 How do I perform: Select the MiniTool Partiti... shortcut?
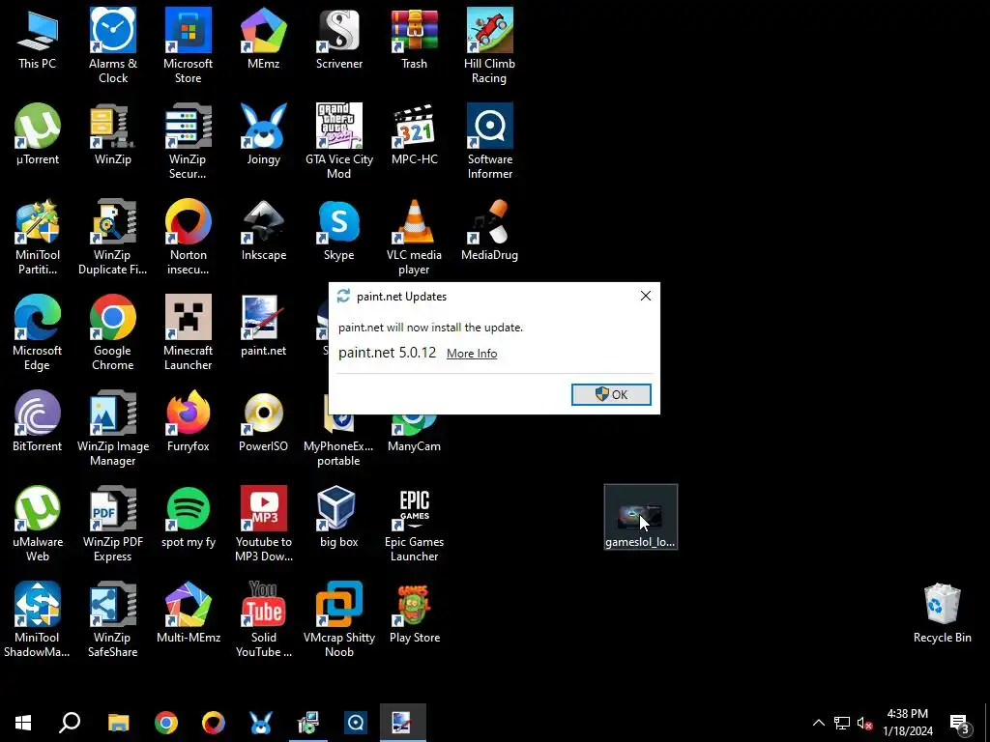[38, 238]
